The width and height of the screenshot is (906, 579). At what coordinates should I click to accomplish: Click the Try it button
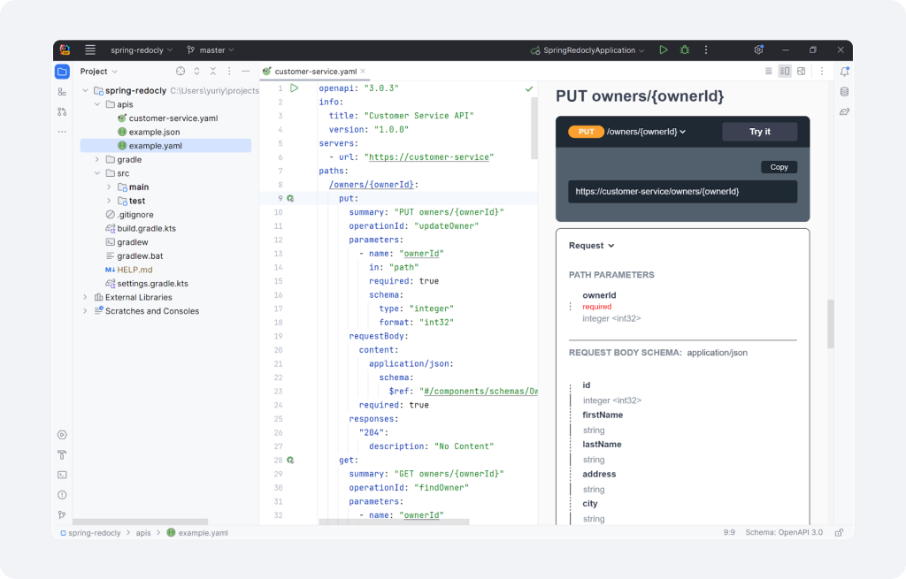point(759,132)
